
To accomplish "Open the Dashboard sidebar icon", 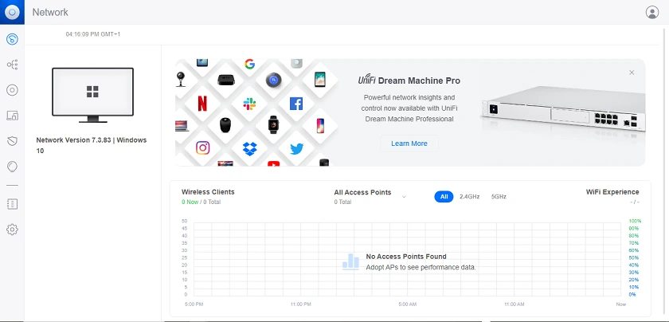I will click(12, 40).
